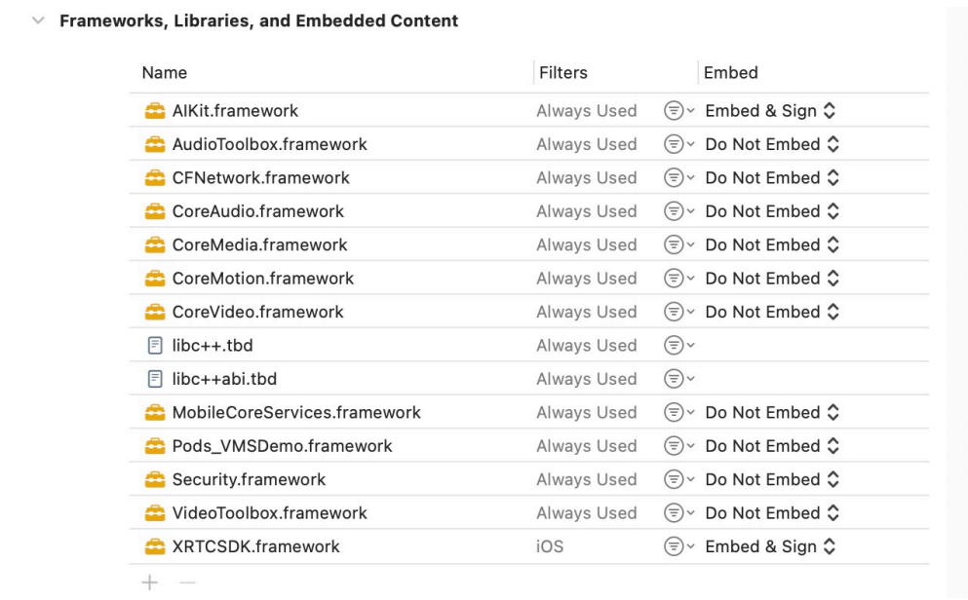Viewport: 968px width, 600px height.
Task: Click the Add framework plus icon
Action: tap(150, 581)
